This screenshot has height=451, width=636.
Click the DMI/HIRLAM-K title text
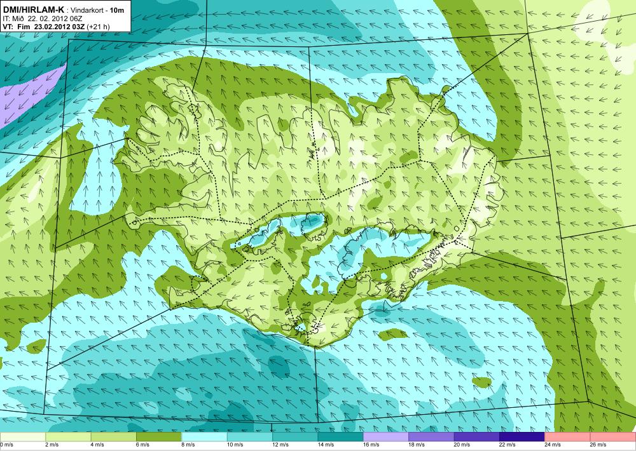pyautogui.click(x=33, y=10)
